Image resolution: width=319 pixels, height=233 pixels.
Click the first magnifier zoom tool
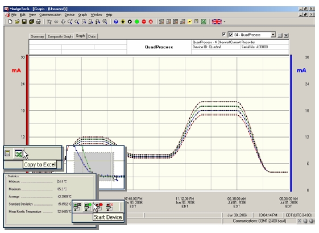(70, 22)
